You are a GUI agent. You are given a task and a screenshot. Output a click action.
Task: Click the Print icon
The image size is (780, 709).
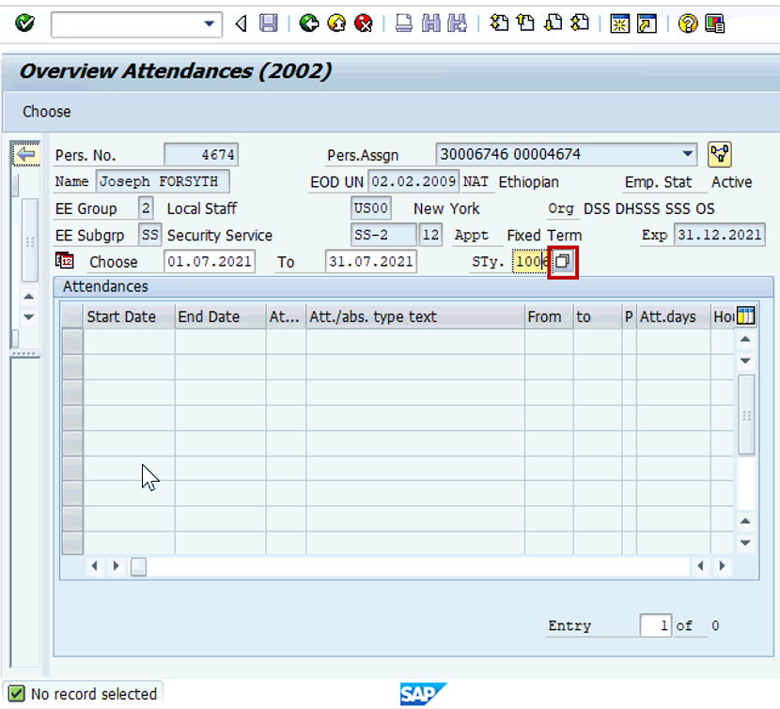403,23
